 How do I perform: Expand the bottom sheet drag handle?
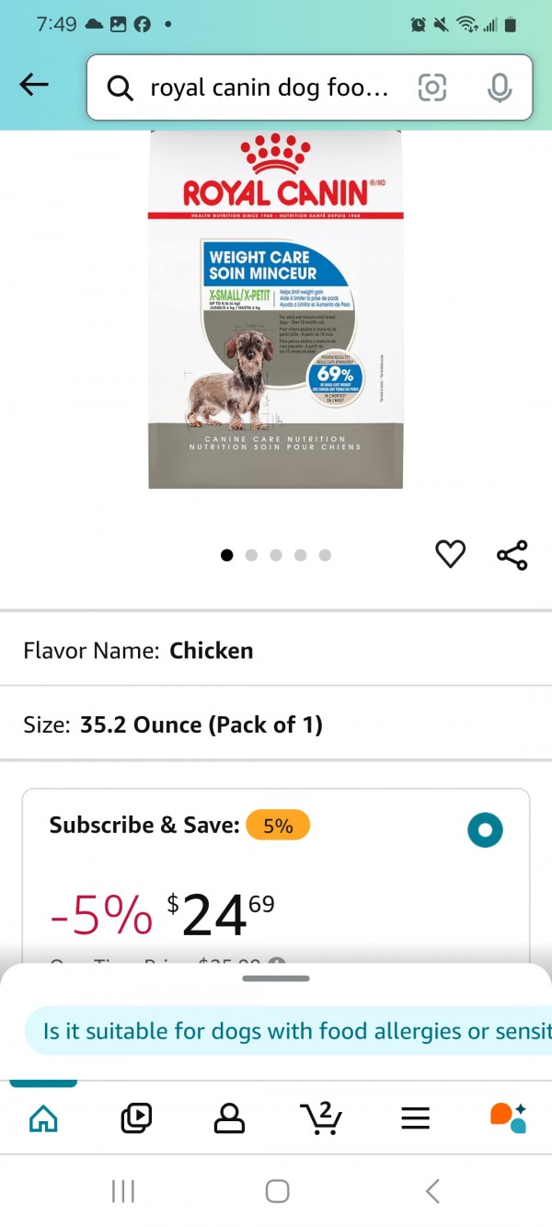point(276,978)
